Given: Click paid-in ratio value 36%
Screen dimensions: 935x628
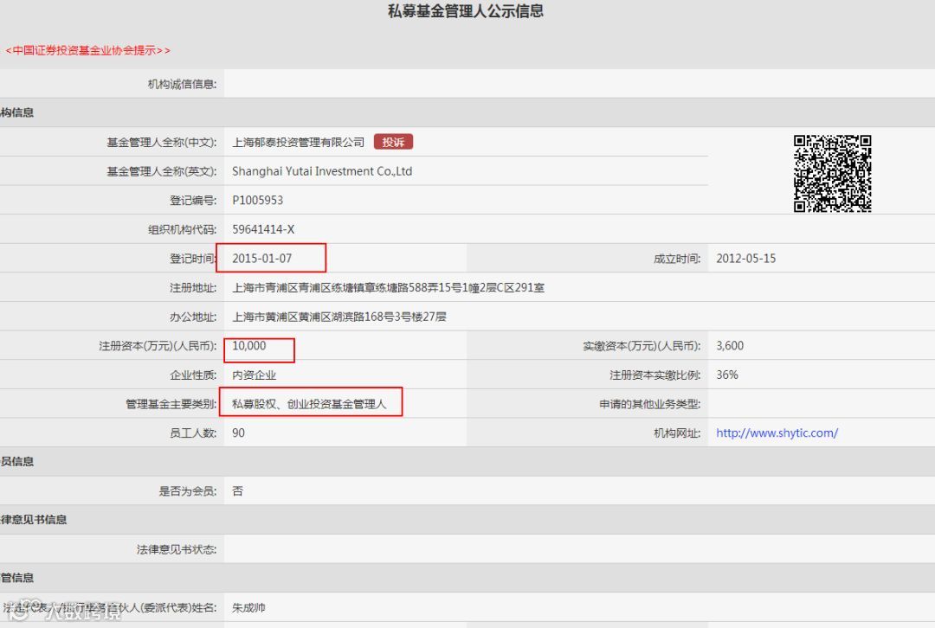Looking at the screenshot, I should (x=727, y=375).
